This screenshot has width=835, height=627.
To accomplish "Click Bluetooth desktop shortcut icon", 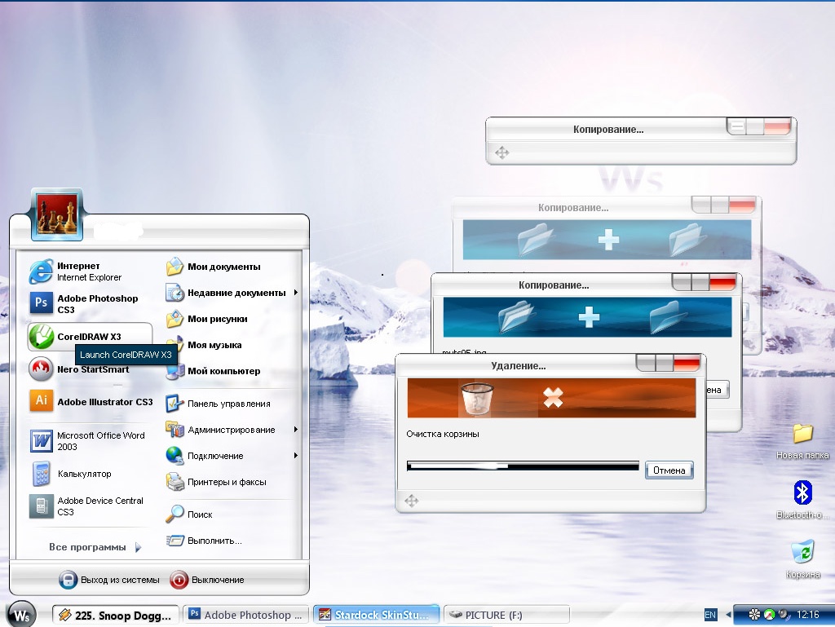I will pyautogui.click(x=803, y=493).
